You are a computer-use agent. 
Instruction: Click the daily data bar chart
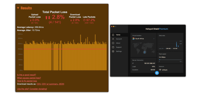[x=170, y=44]
